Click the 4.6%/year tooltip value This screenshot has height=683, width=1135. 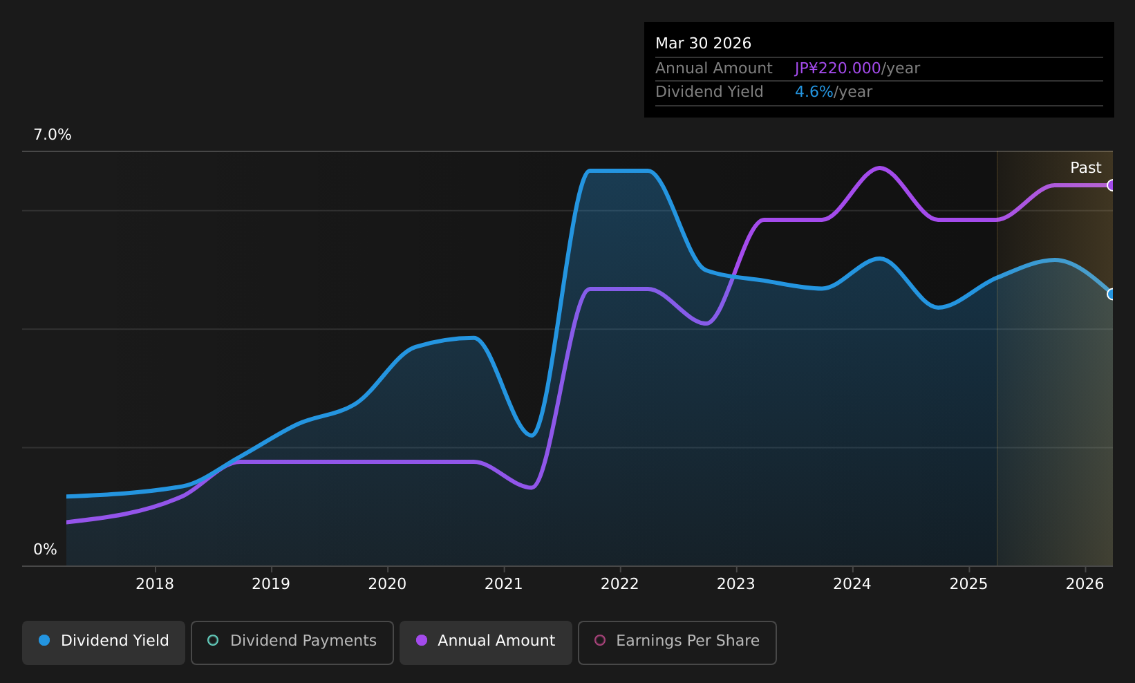click(834, 92)
